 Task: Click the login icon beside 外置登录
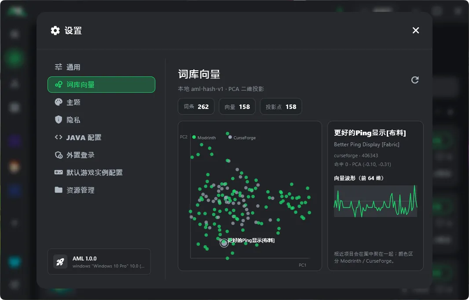pyautogui.click(x=59, y=155)
